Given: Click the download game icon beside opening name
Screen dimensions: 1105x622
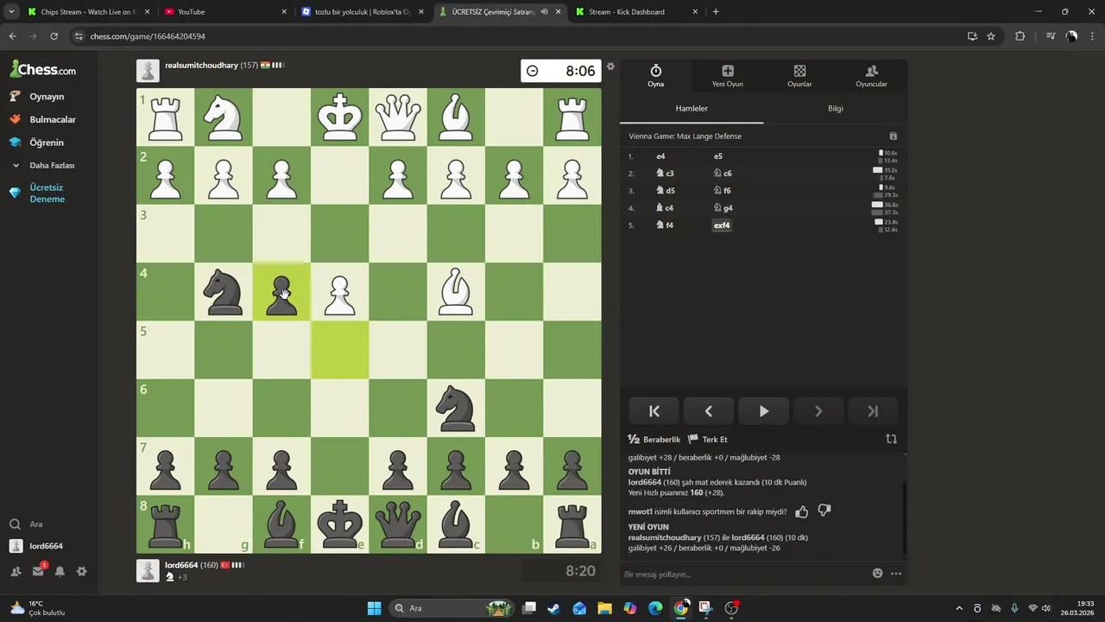Looking at the screenshot, I should [893, 136].
